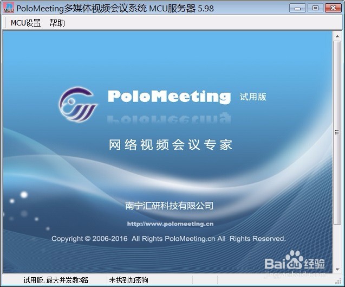345x287 pixels.
Task: Click the Copyright 2006-2016 notice text
Action: click(x=168, y=239)
